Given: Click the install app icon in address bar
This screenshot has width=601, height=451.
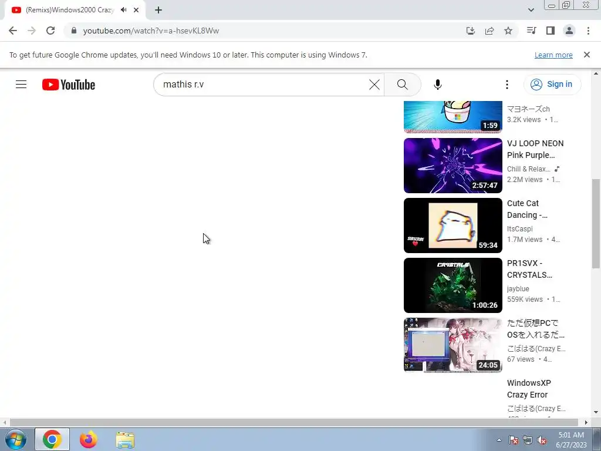Looking at the screenshot, I should [471, 31].
